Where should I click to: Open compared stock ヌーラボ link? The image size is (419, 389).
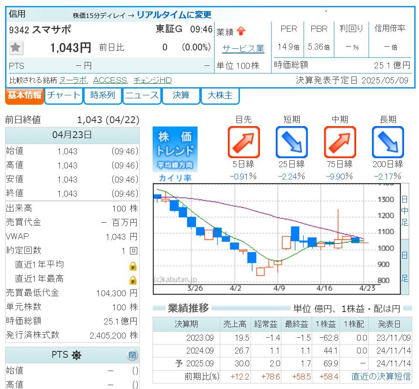point(73,80)
